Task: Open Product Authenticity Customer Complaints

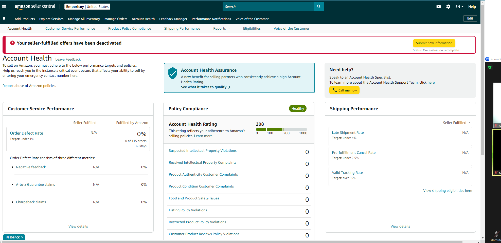Action: (x=203, y=174)
